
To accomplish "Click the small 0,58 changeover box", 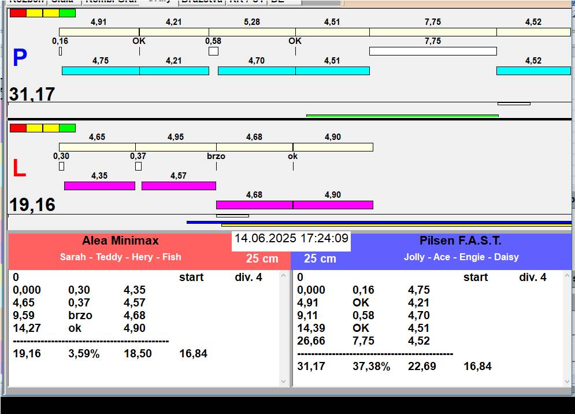I will tap(213, 51).
